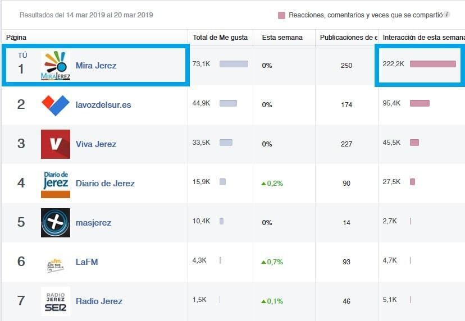
Task: Click the LaFM page logo
Action: pos(56,262)
